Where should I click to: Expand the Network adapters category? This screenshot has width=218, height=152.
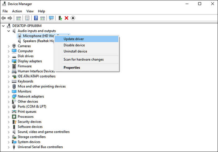pyautogui.click(x=9, y=97)
